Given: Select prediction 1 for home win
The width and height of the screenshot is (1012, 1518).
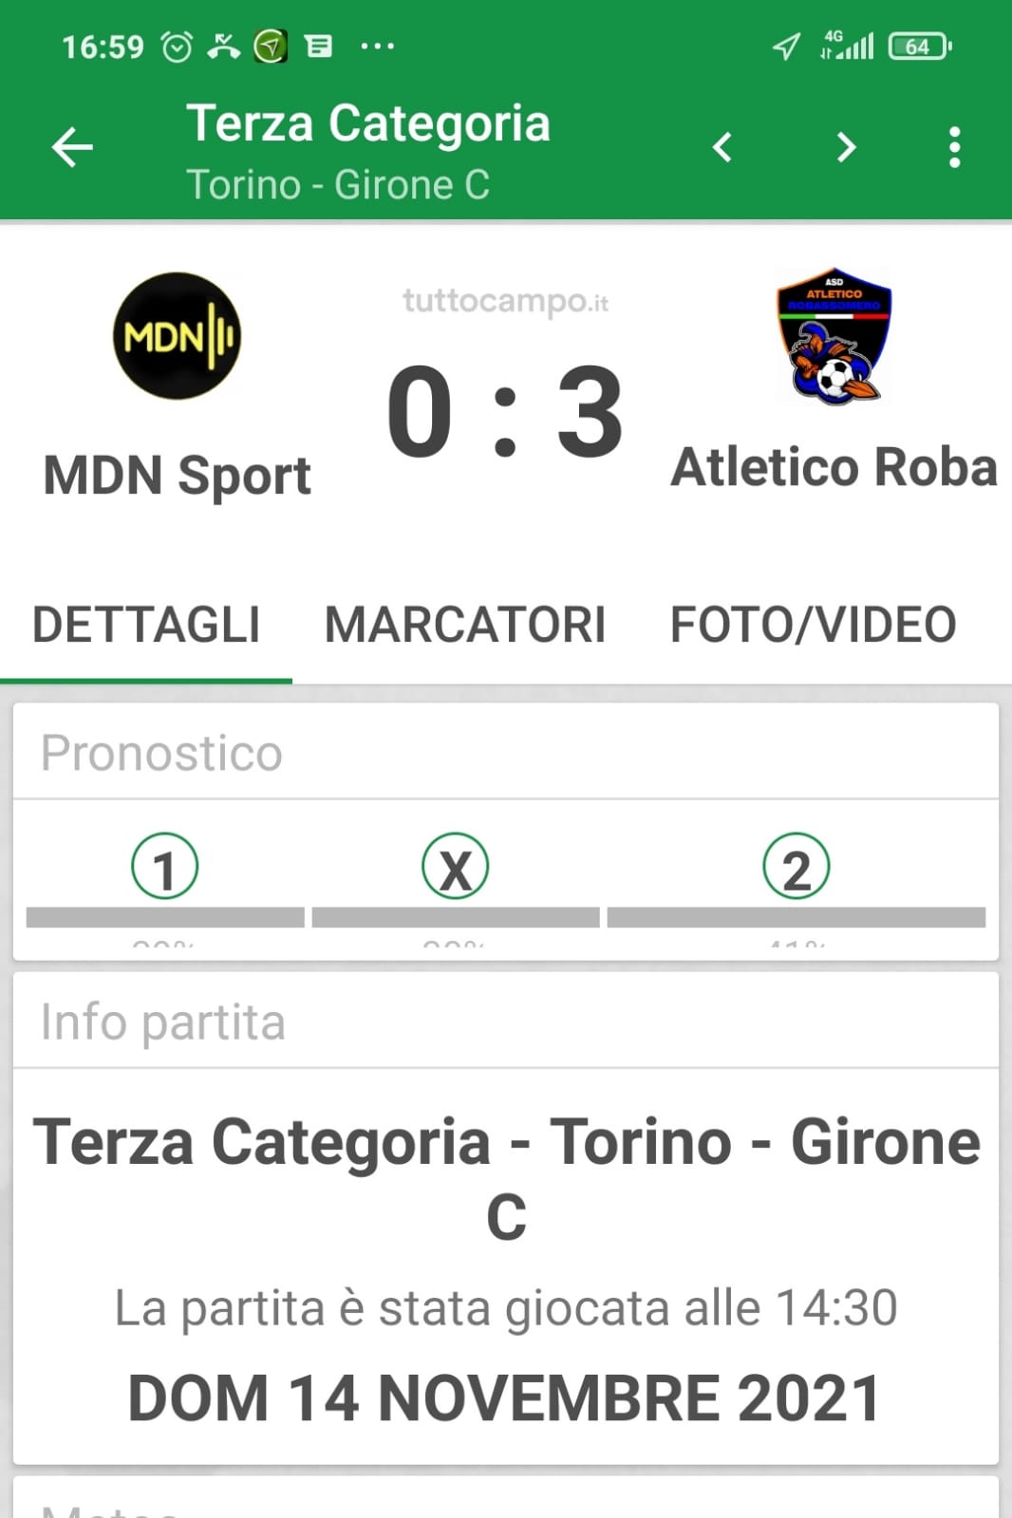Looking at the screenshot, I should (x=164, y=867).
